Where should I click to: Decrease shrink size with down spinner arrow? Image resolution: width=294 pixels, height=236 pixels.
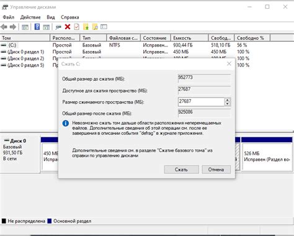pyautogui.click(x=228, y=104)
